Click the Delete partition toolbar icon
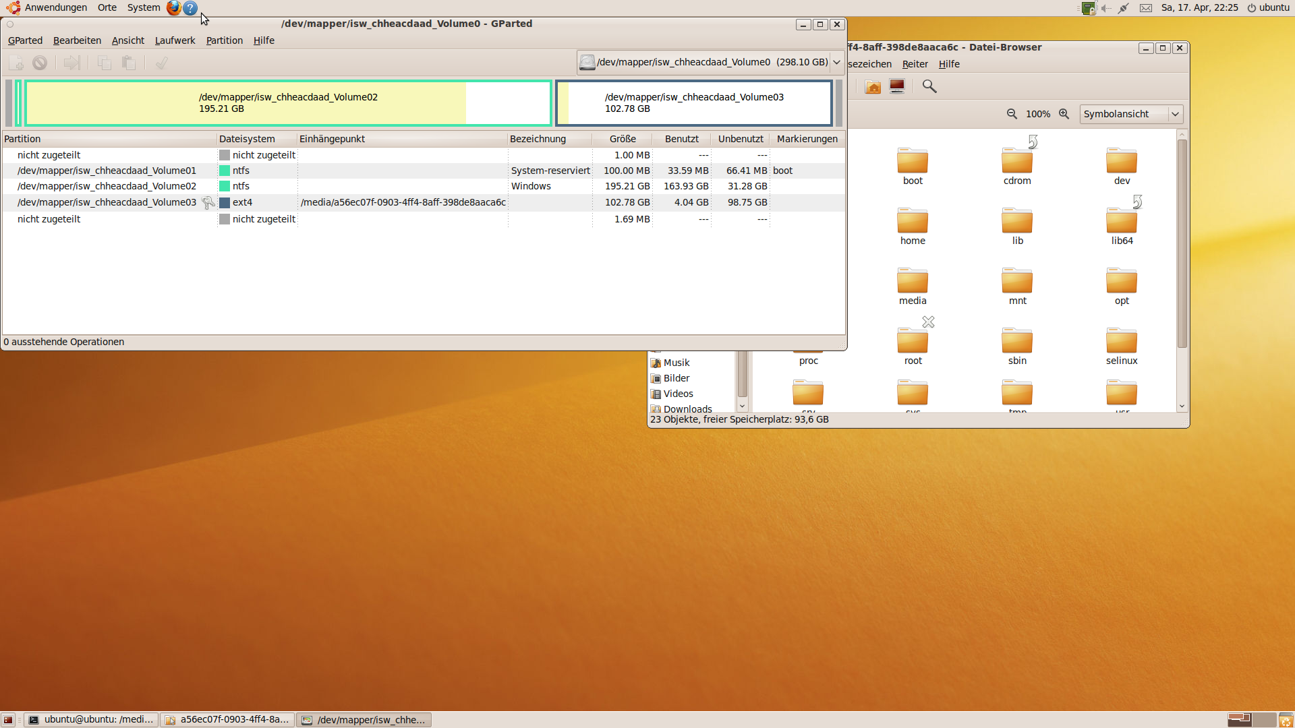The image size is (1295, 728). click(40, 63)
